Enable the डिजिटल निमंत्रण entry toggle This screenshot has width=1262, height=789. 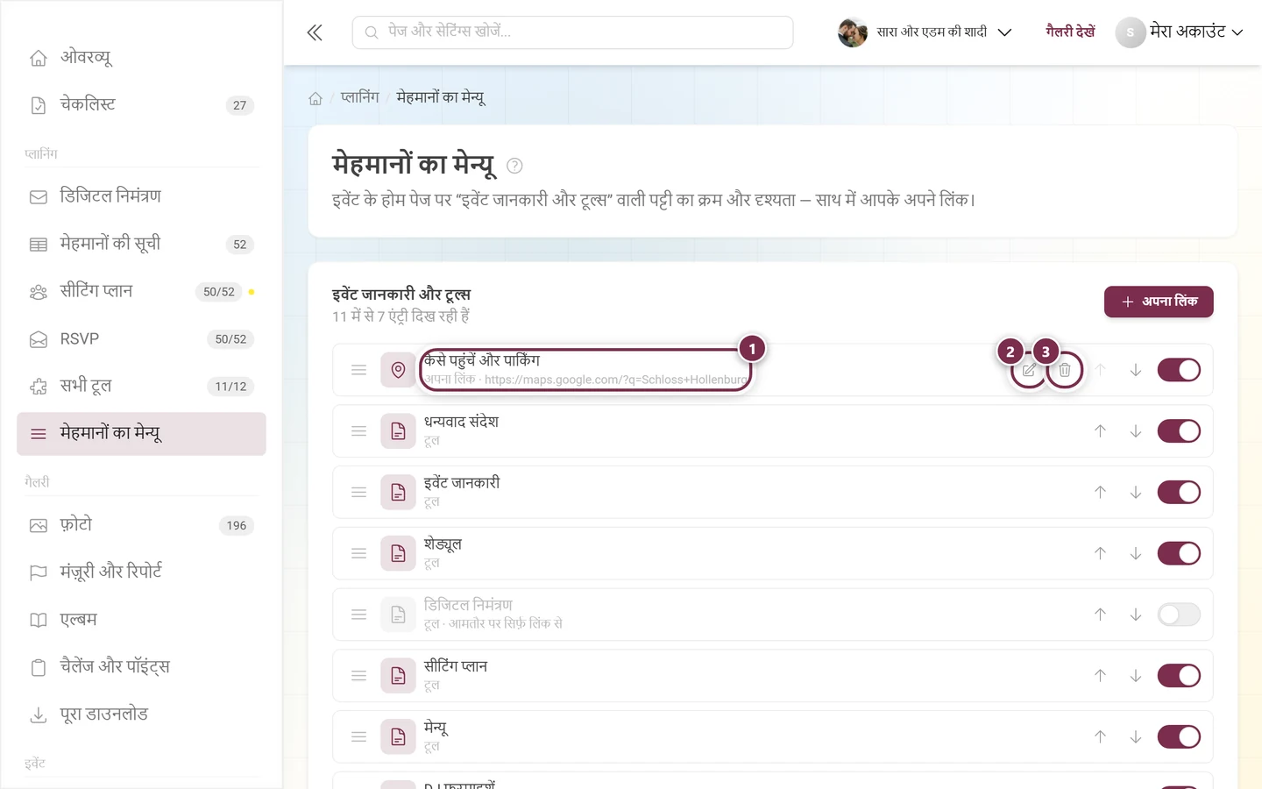click(x=1179, y=615)
